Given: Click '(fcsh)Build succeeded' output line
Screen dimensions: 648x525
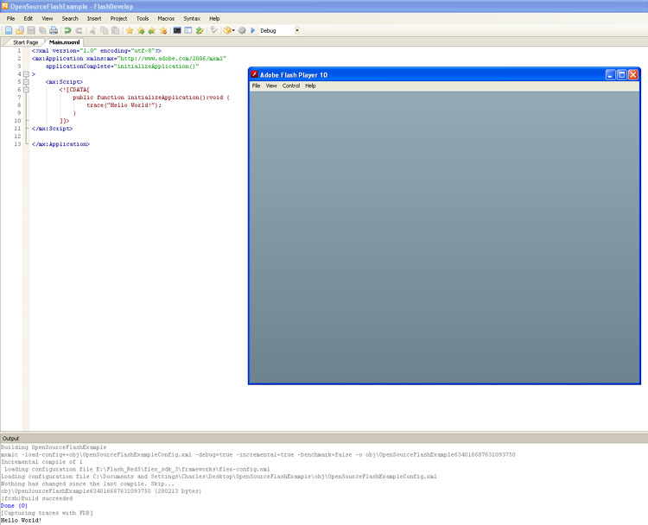Looking at the screenshot, I should click(37, 498).
